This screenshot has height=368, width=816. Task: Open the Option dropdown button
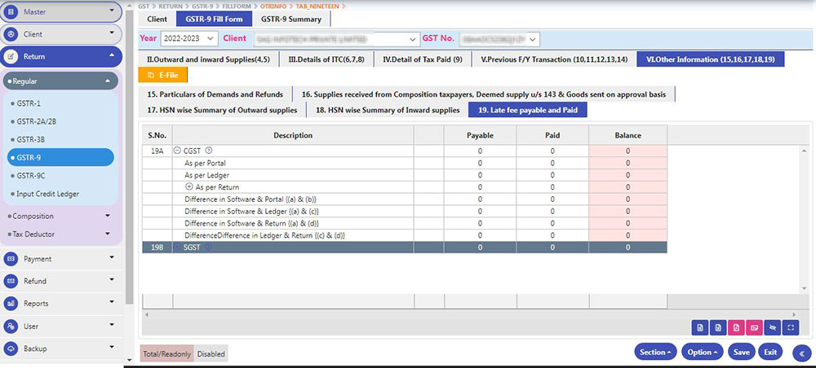703,352
